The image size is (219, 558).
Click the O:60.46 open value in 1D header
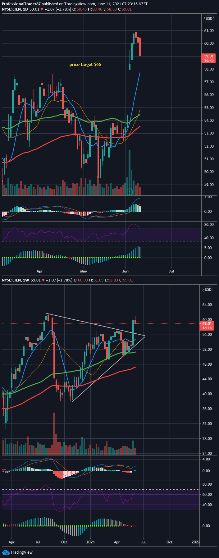79,9
